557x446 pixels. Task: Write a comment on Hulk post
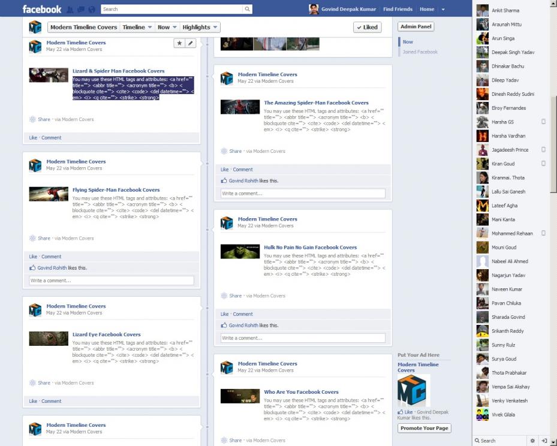(303, 338)
